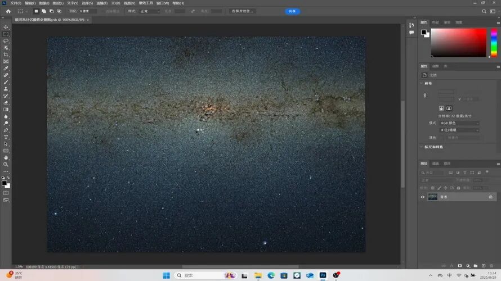The height and width of the screenshot is (281, 501).
Task: Hide the 背景 layer with eye icon
Action: click(x=423, y=197)
